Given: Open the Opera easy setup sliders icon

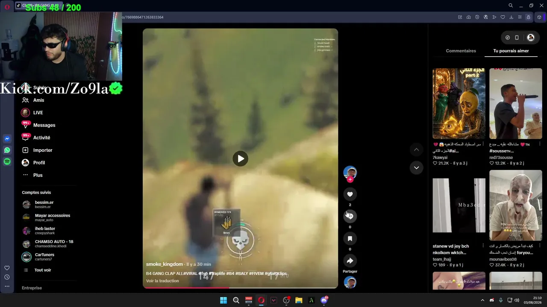Looking at the screenshot, I should (x=520, y=17).
